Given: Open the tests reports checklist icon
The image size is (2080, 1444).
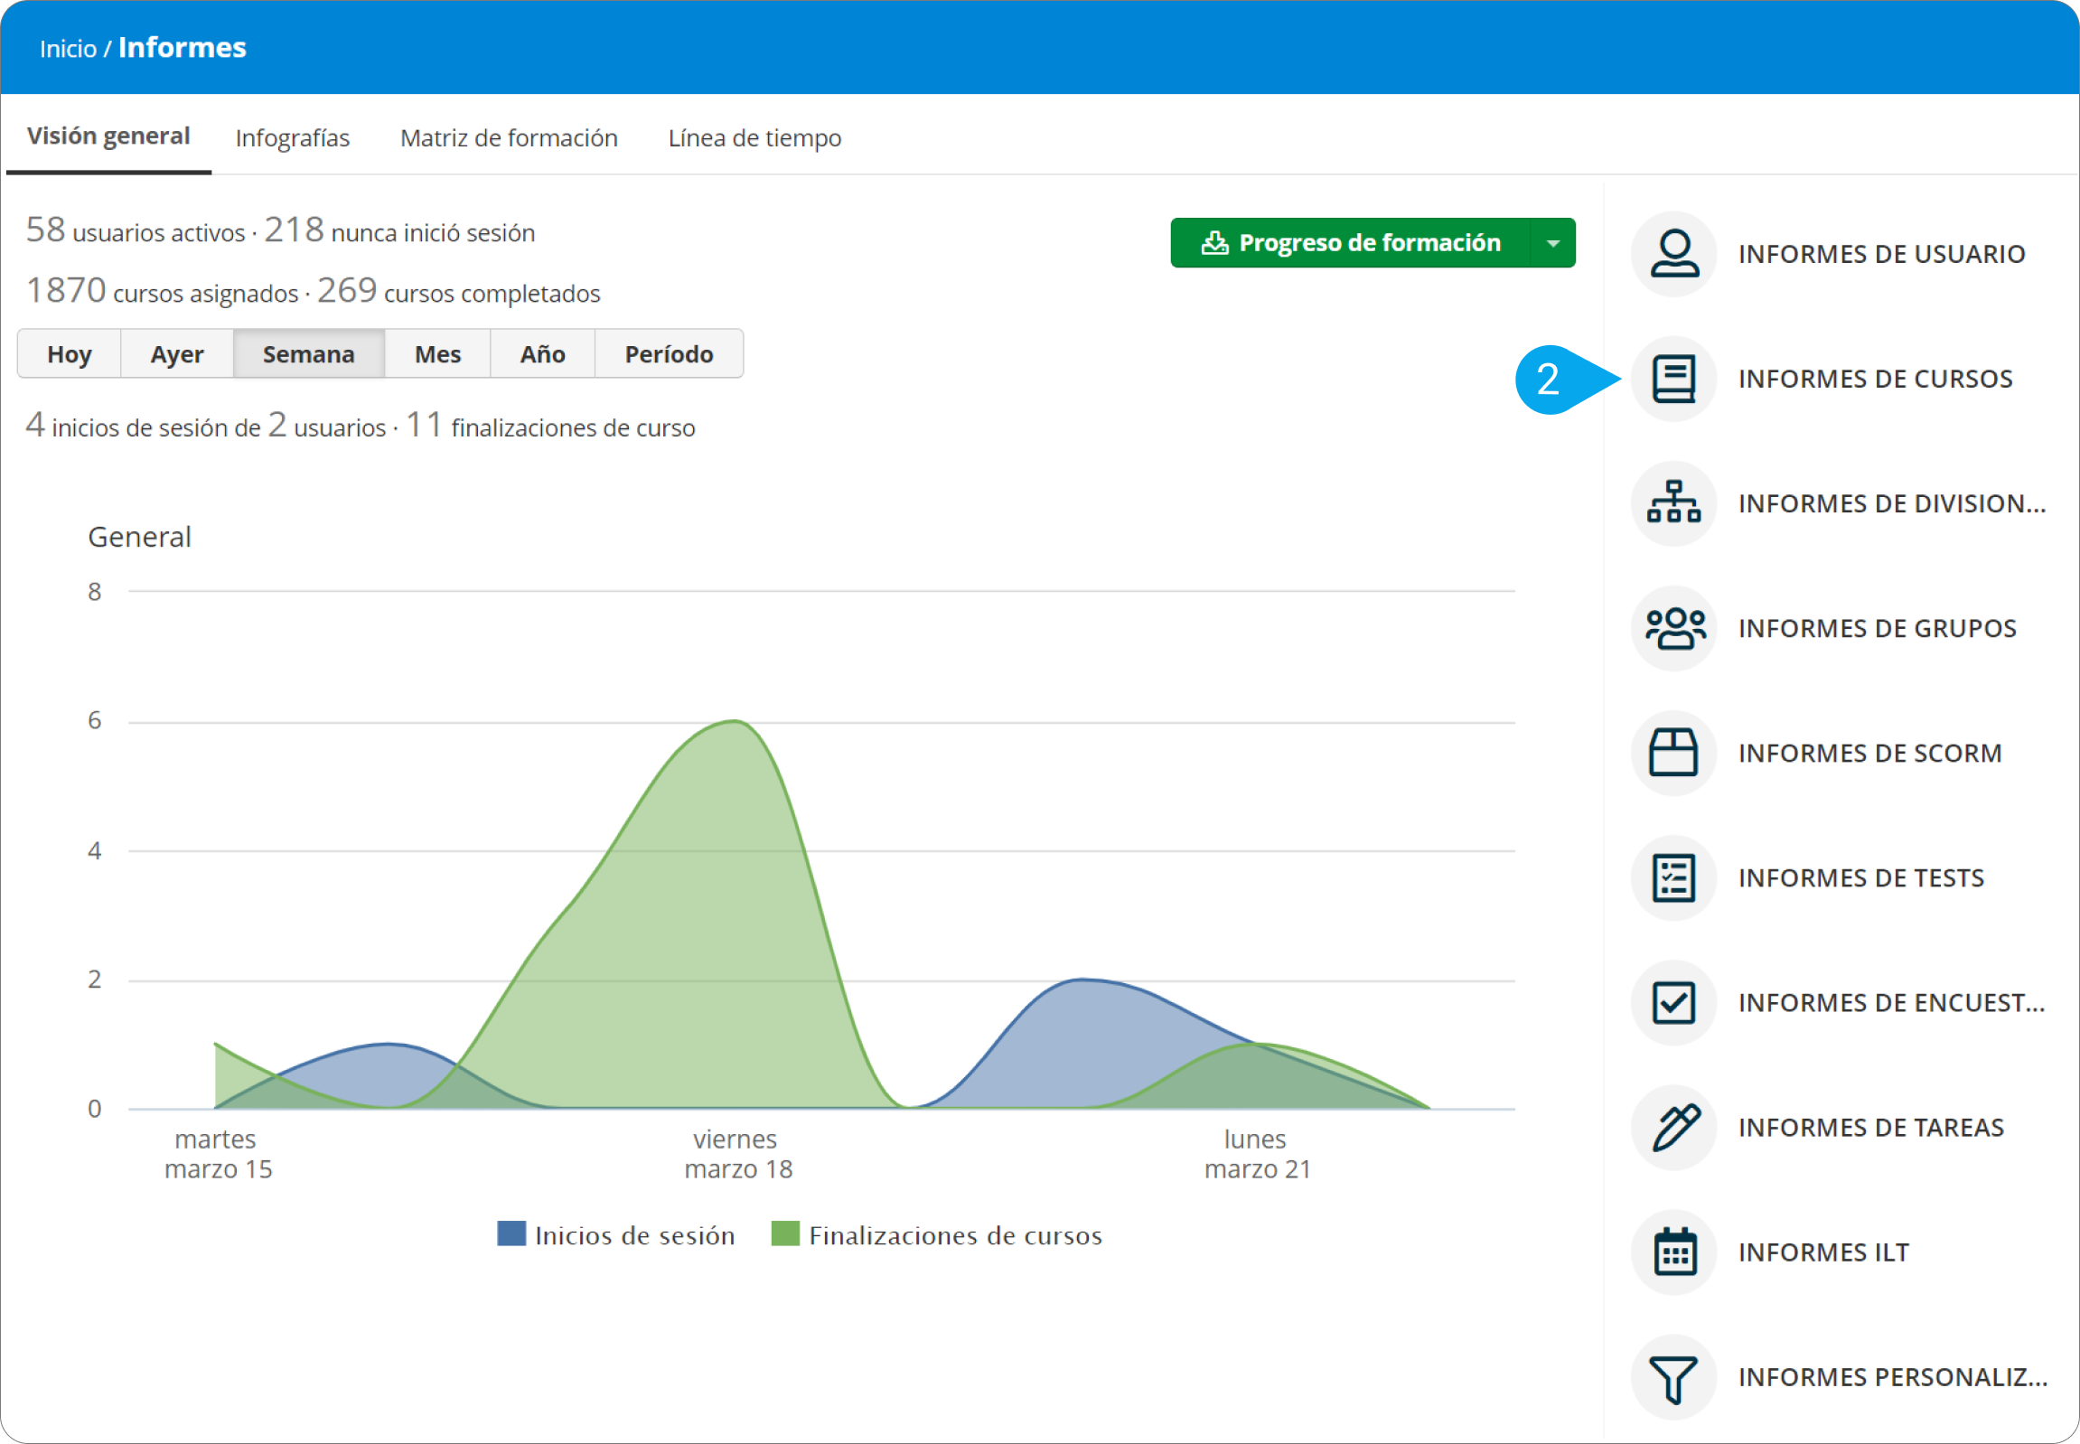Looking at the screenshot, I should point(1673,878).
